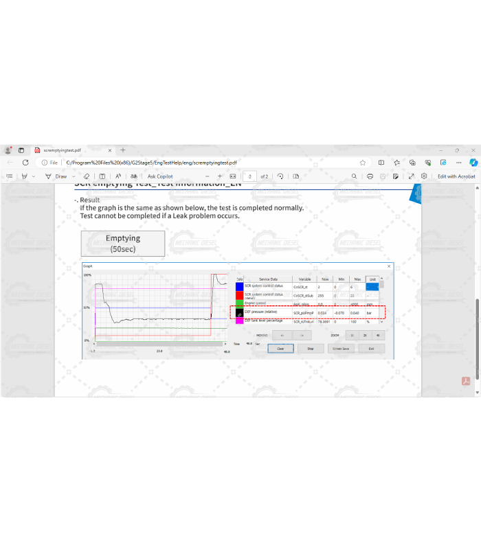
Task: Enter full screen with the expand icon
Action: pyautogui.click(x=411, y=176)
